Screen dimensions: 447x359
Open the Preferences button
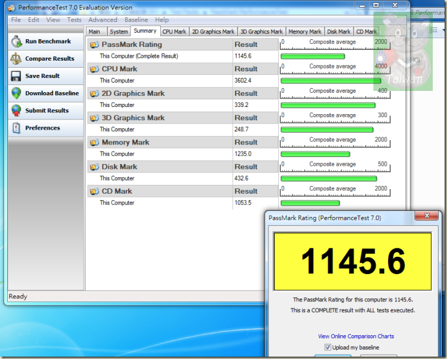pyautogui.click(x=46, y=128)
